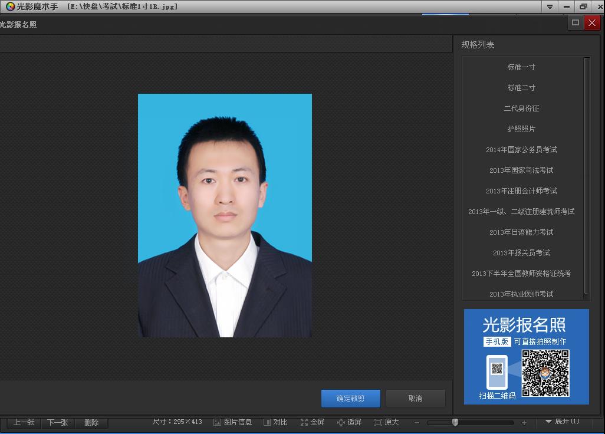Click the 删除 delete icon button
The image size is (605, 434).
(x=91, y=422)
